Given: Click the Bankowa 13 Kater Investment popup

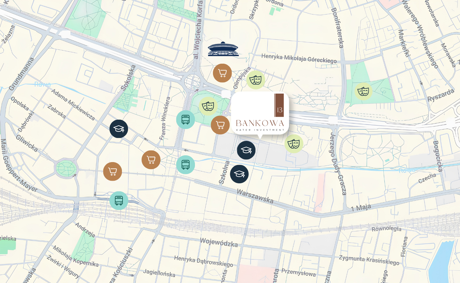Looking at the screenshot, I should pyautogui.click(x=260, y=113).
